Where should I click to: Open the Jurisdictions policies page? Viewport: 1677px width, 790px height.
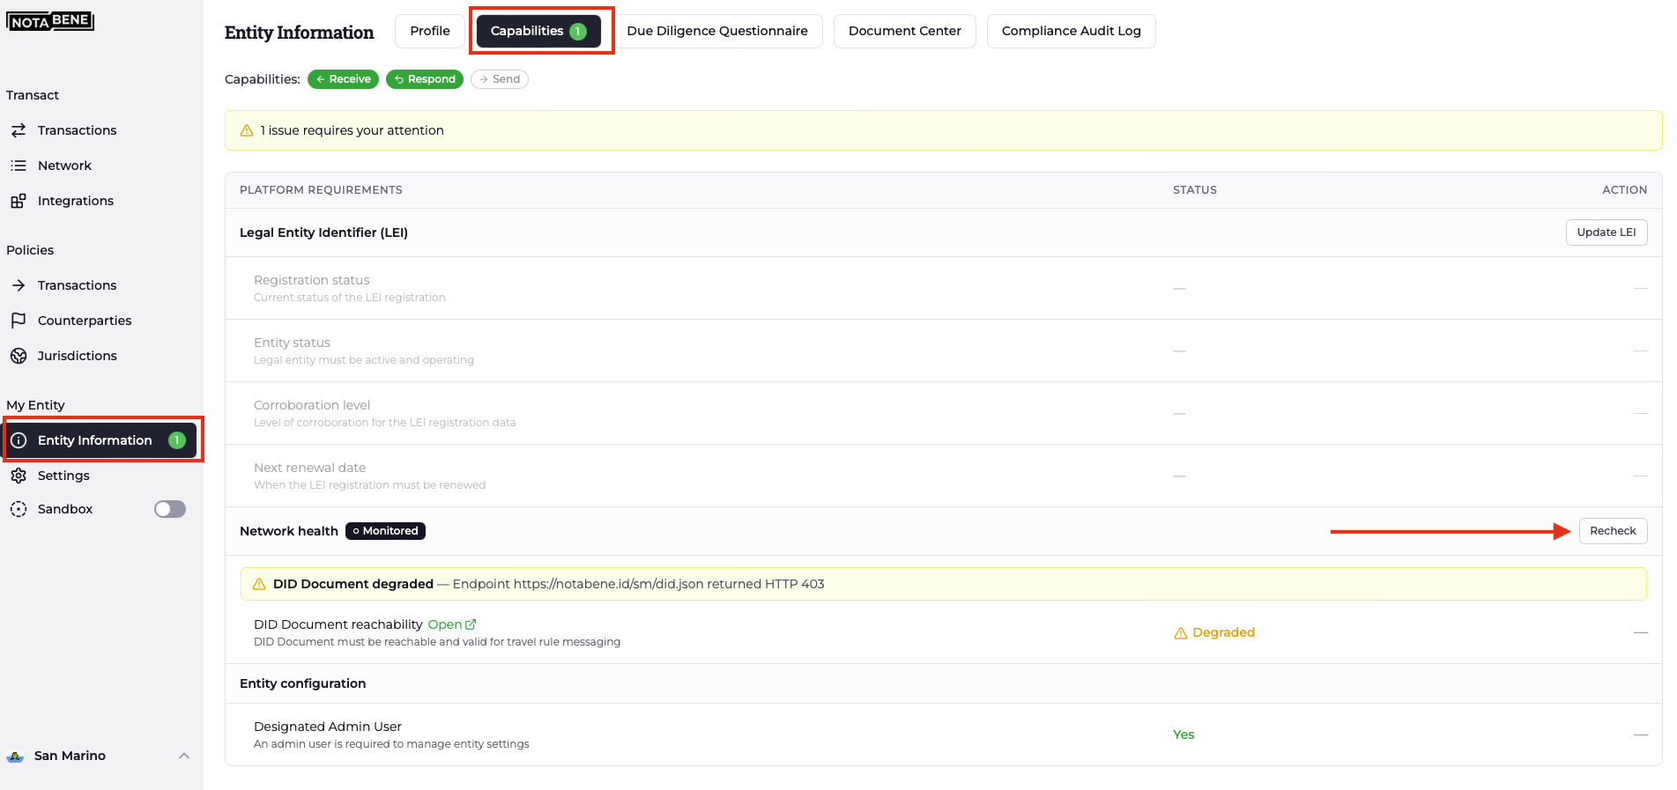(x=100, y=356)
